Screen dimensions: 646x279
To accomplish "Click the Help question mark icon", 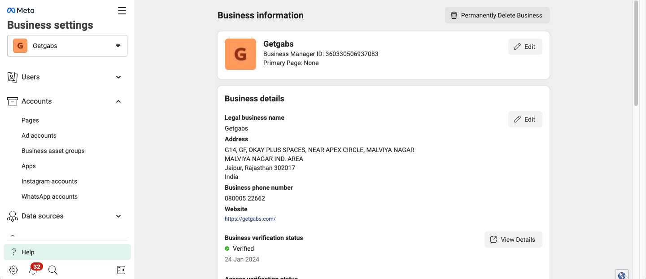I will click(x=14, y=252).
